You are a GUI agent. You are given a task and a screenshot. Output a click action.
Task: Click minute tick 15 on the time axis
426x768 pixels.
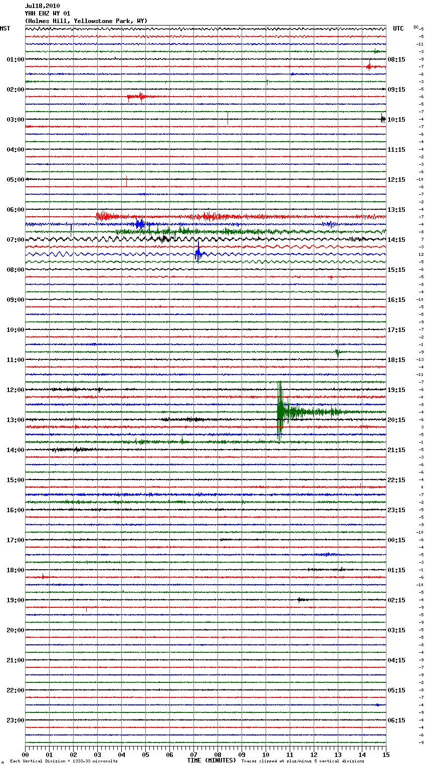(386, 754)
